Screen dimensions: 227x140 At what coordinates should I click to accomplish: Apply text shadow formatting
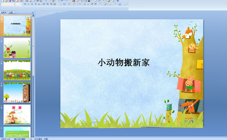click(x=36, y=4)
